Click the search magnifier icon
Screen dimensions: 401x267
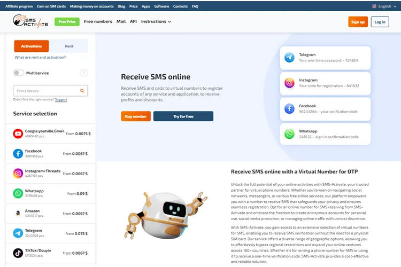82,91
